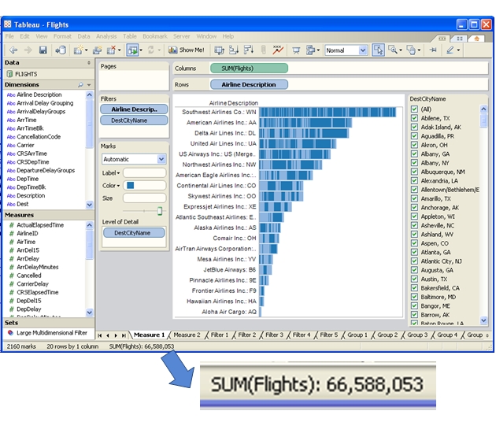Open the File menu
496x433 pixels.
(x=9, y=36)
